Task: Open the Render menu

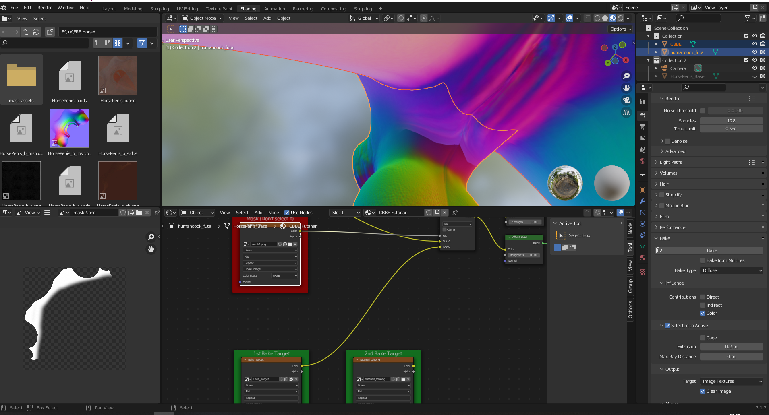Action: pyautogui.click(x=44, y=8)
